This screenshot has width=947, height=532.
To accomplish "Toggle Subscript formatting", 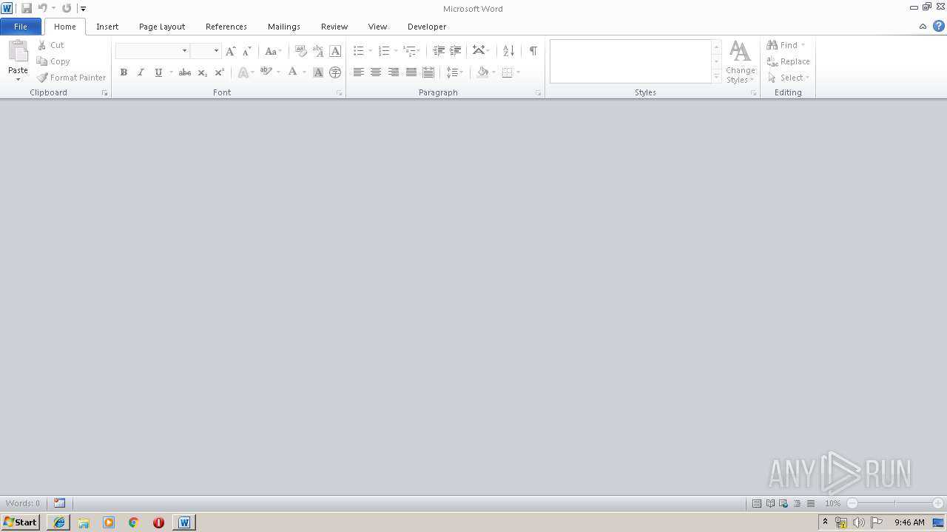I will point(202,72).
